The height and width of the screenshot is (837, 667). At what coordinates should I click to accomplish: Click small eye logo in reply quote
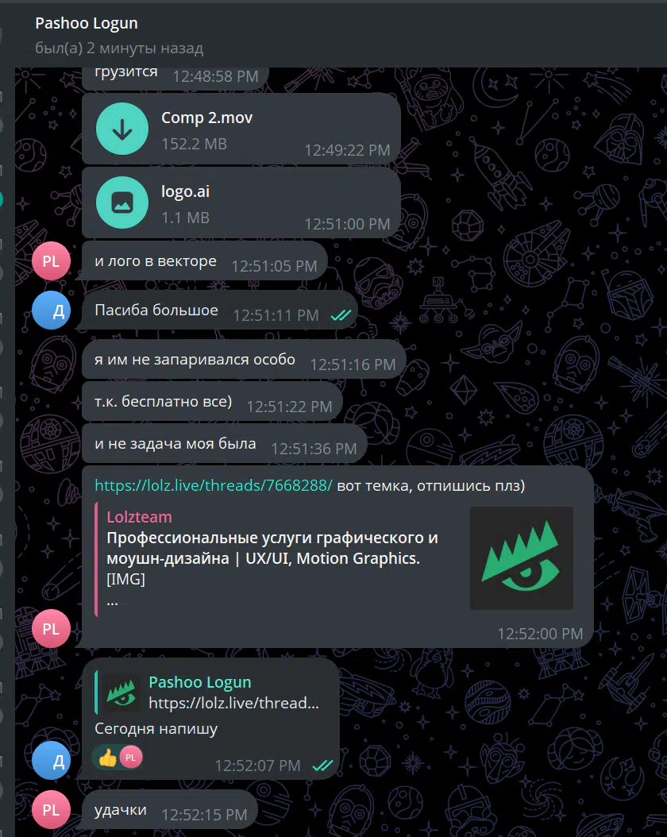pyautogui.click(x=121, y=692)
